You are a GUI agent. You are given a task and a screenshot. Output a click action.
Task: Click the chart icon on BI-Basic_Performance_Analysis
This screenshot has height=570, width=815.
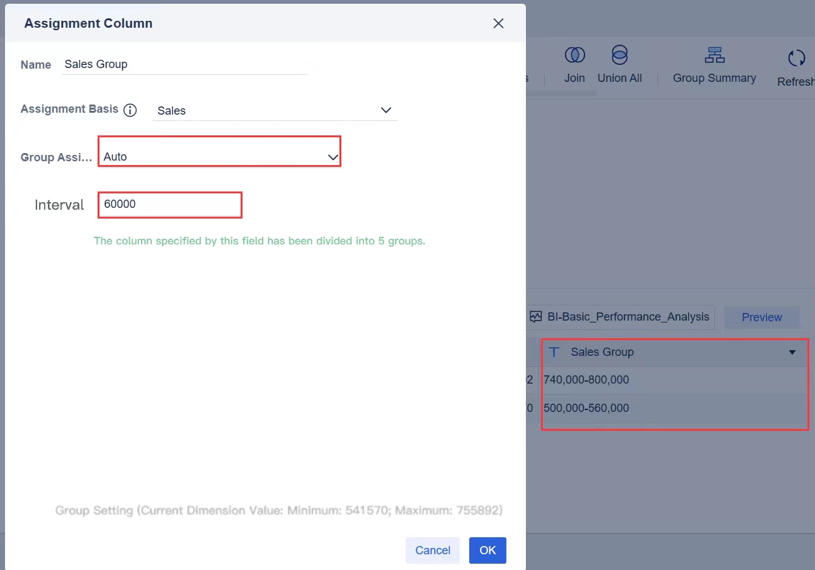[536, 317]
